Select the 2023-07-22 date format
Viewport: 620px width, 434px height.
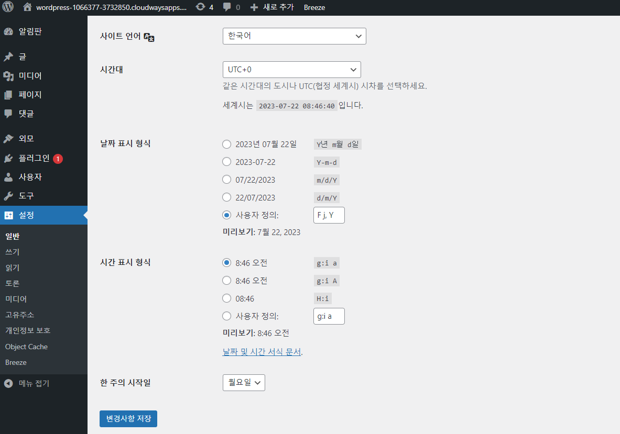pyautogui.click(x=226, y=162)
